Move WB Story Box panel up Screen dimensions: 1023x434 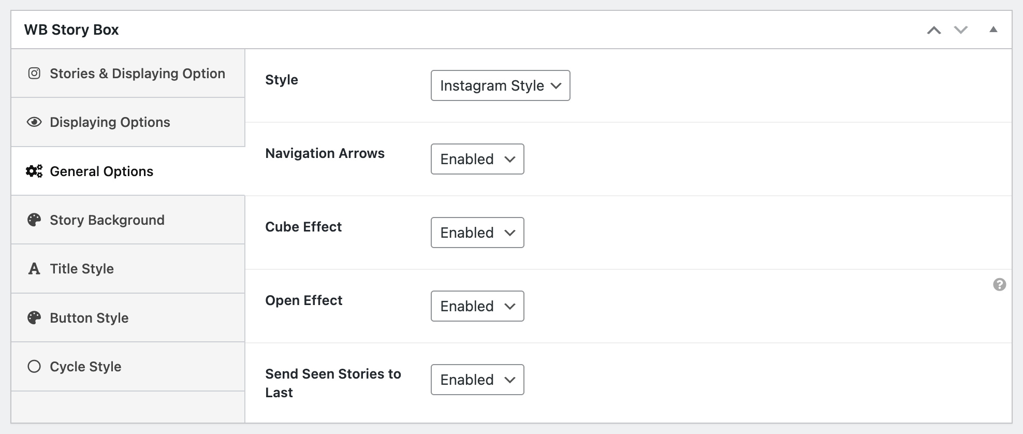pos(934,30)
